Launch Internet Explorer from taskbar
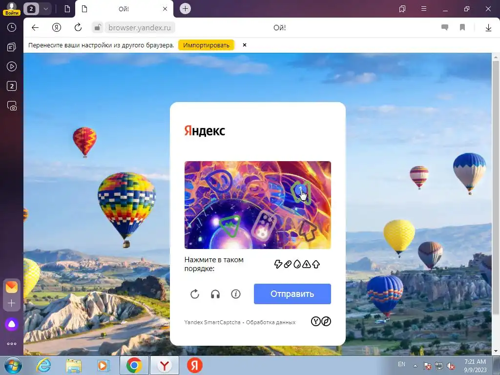Viewport: 500px width, 375px height. pyautogui.click(x=43, y=365)
